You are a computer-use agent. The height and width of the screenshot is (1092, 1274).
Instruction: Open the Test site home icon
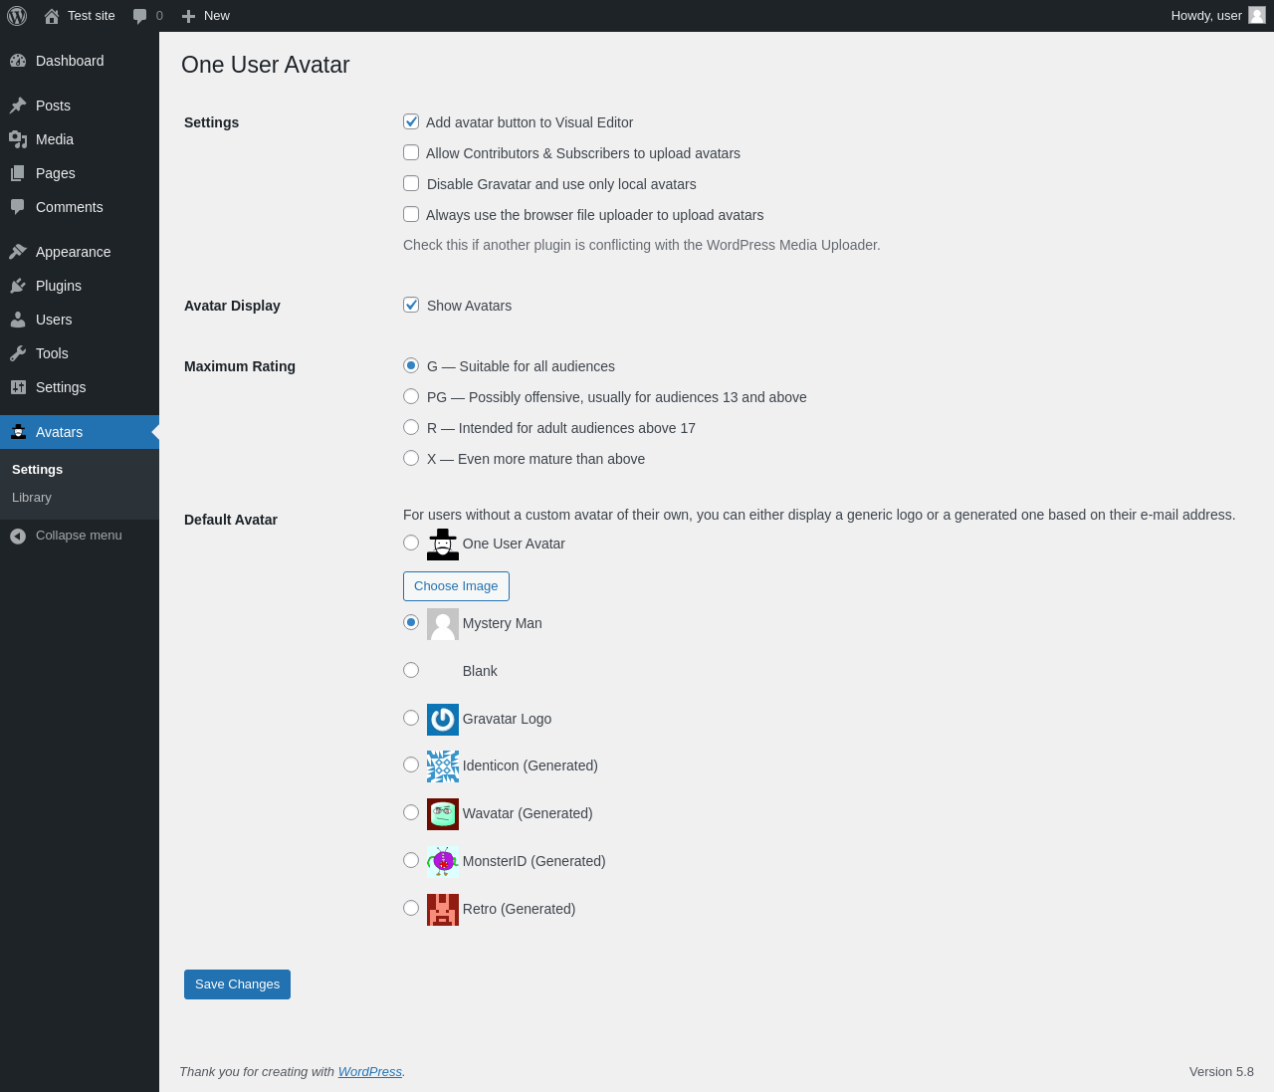(x=52, y=16)
